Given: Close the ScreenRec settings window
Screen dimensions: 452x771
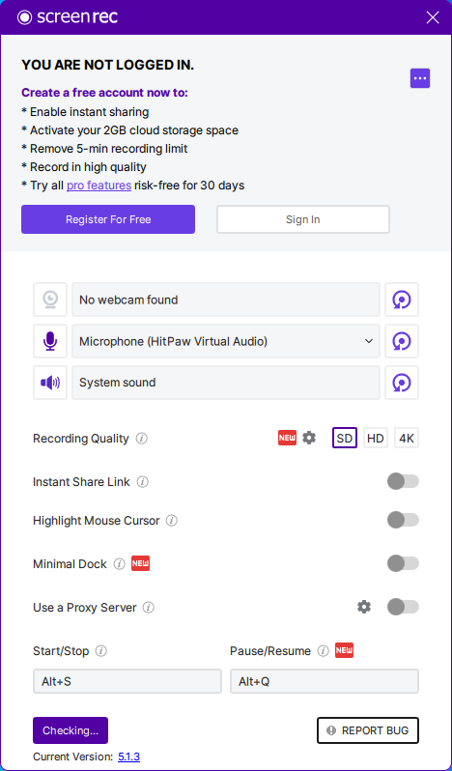Looking at the screenshot, I should [x=433, y=17].
